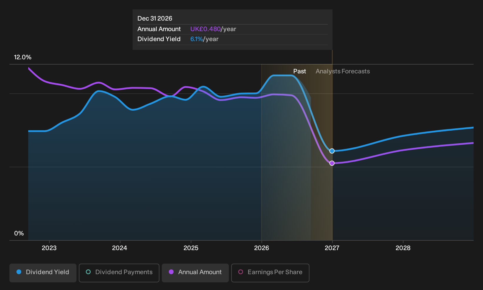The image size is (483, 290).
Task: Click the Analysts Forecasts label
Action: [x=343, y=71]
